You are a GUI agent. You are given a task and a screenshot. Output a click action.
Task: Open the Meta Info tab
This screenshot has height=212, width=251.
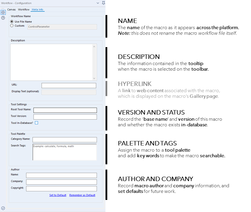(37, 9)
